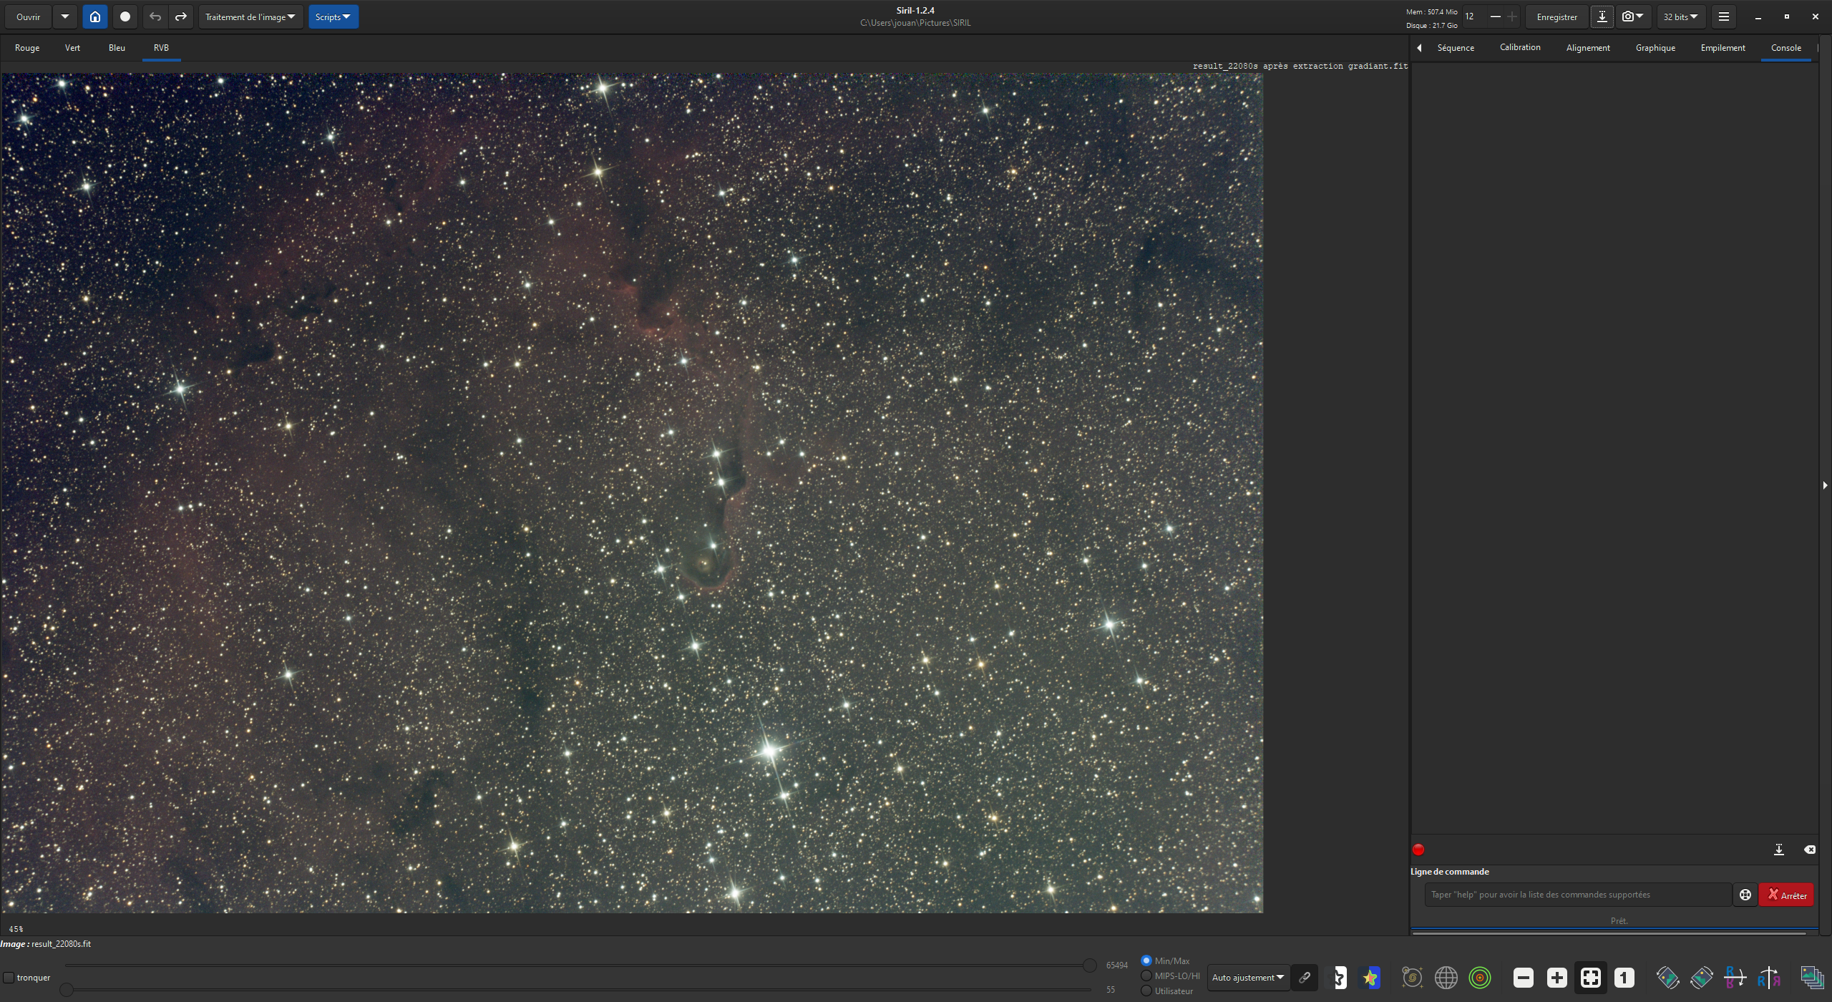Show the celestial grid globe icon

click(x=1446, y=978)
